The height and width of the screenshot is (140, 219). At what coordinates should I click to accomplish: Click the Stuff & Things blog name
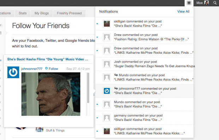click(55, 131)
